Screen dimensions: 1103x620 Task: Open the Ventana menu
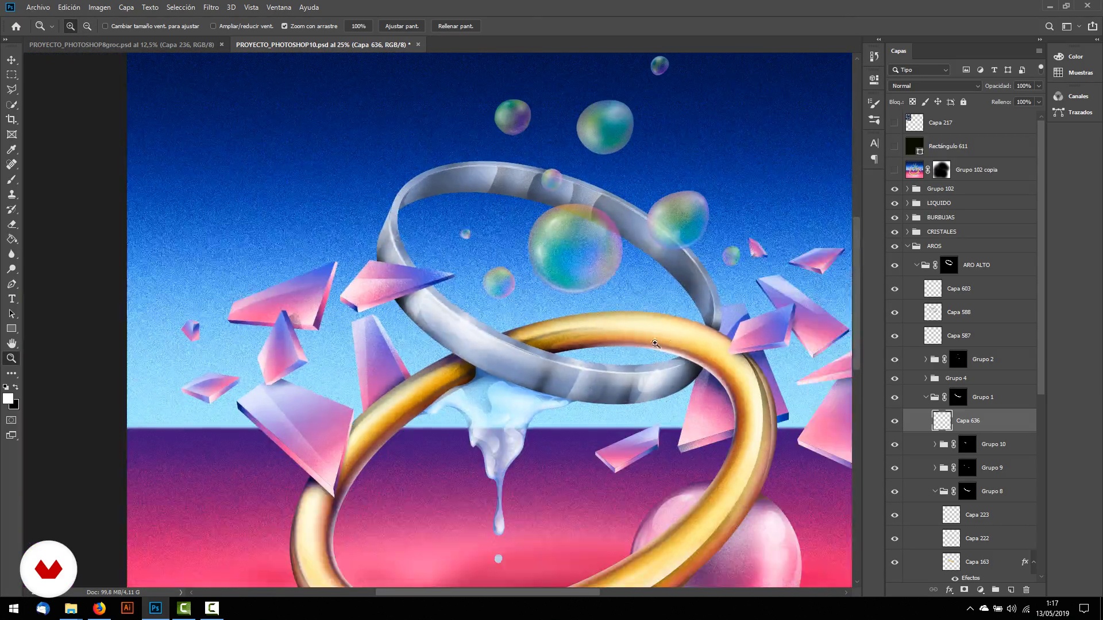tap(279, 7)
